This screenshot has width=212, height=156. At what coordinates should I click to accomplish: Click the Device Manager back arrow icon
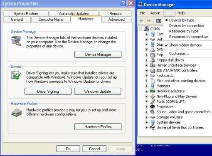tap(141, 21)
